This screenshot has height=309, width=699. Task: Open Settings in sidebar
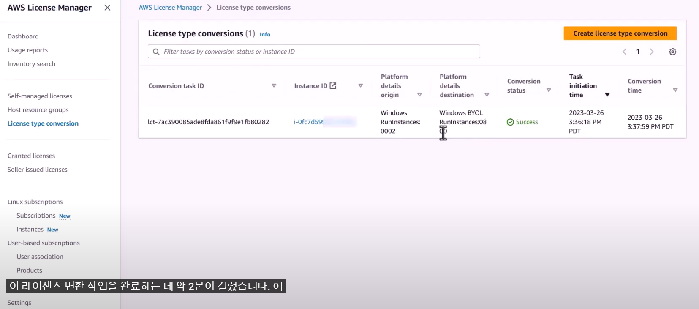coord(19,303)
